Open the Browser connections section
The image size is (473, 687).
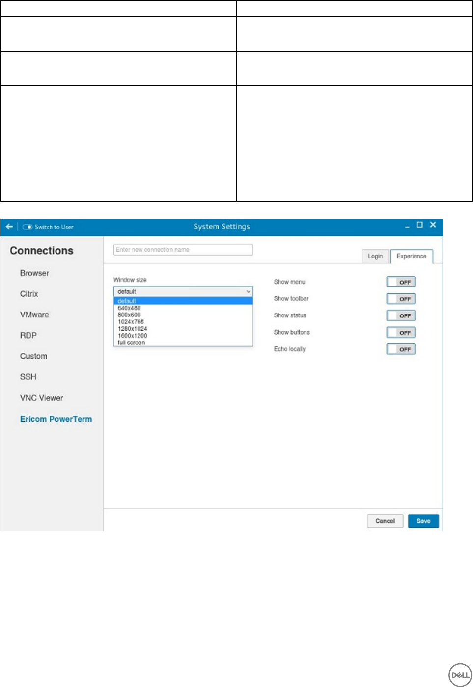pos(34,273)
